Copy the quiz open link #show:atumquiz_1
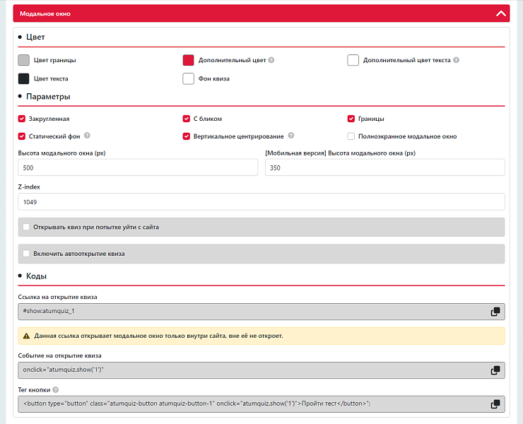Viewport: 523px width, 424px height. point(495,312)
